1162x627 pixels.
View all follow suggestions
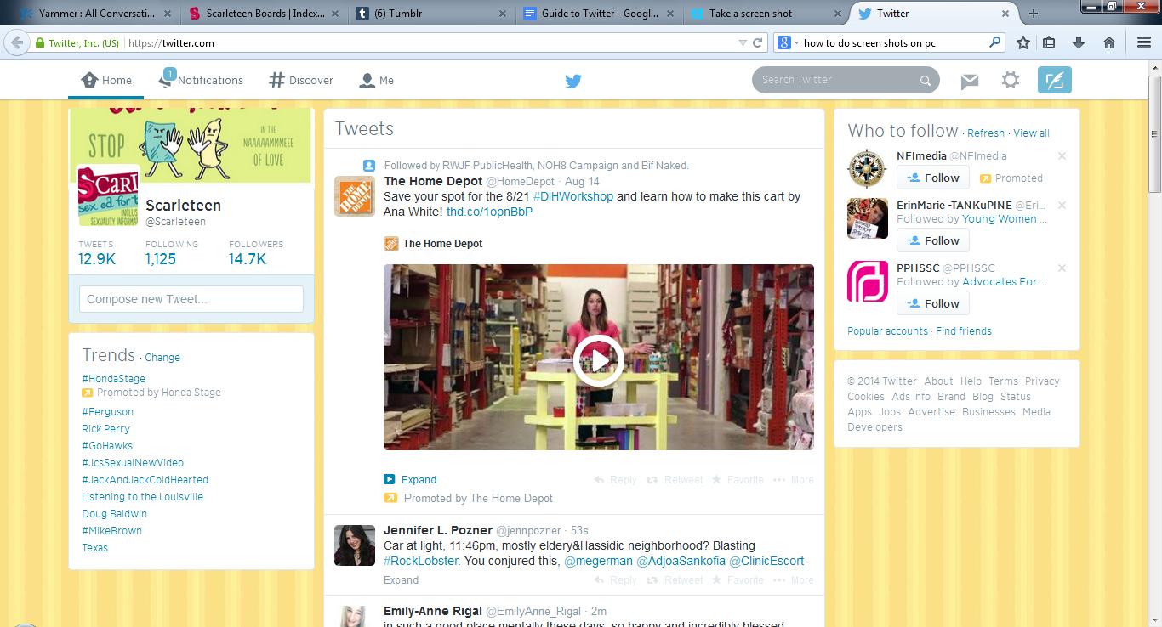pos(1031,133)
